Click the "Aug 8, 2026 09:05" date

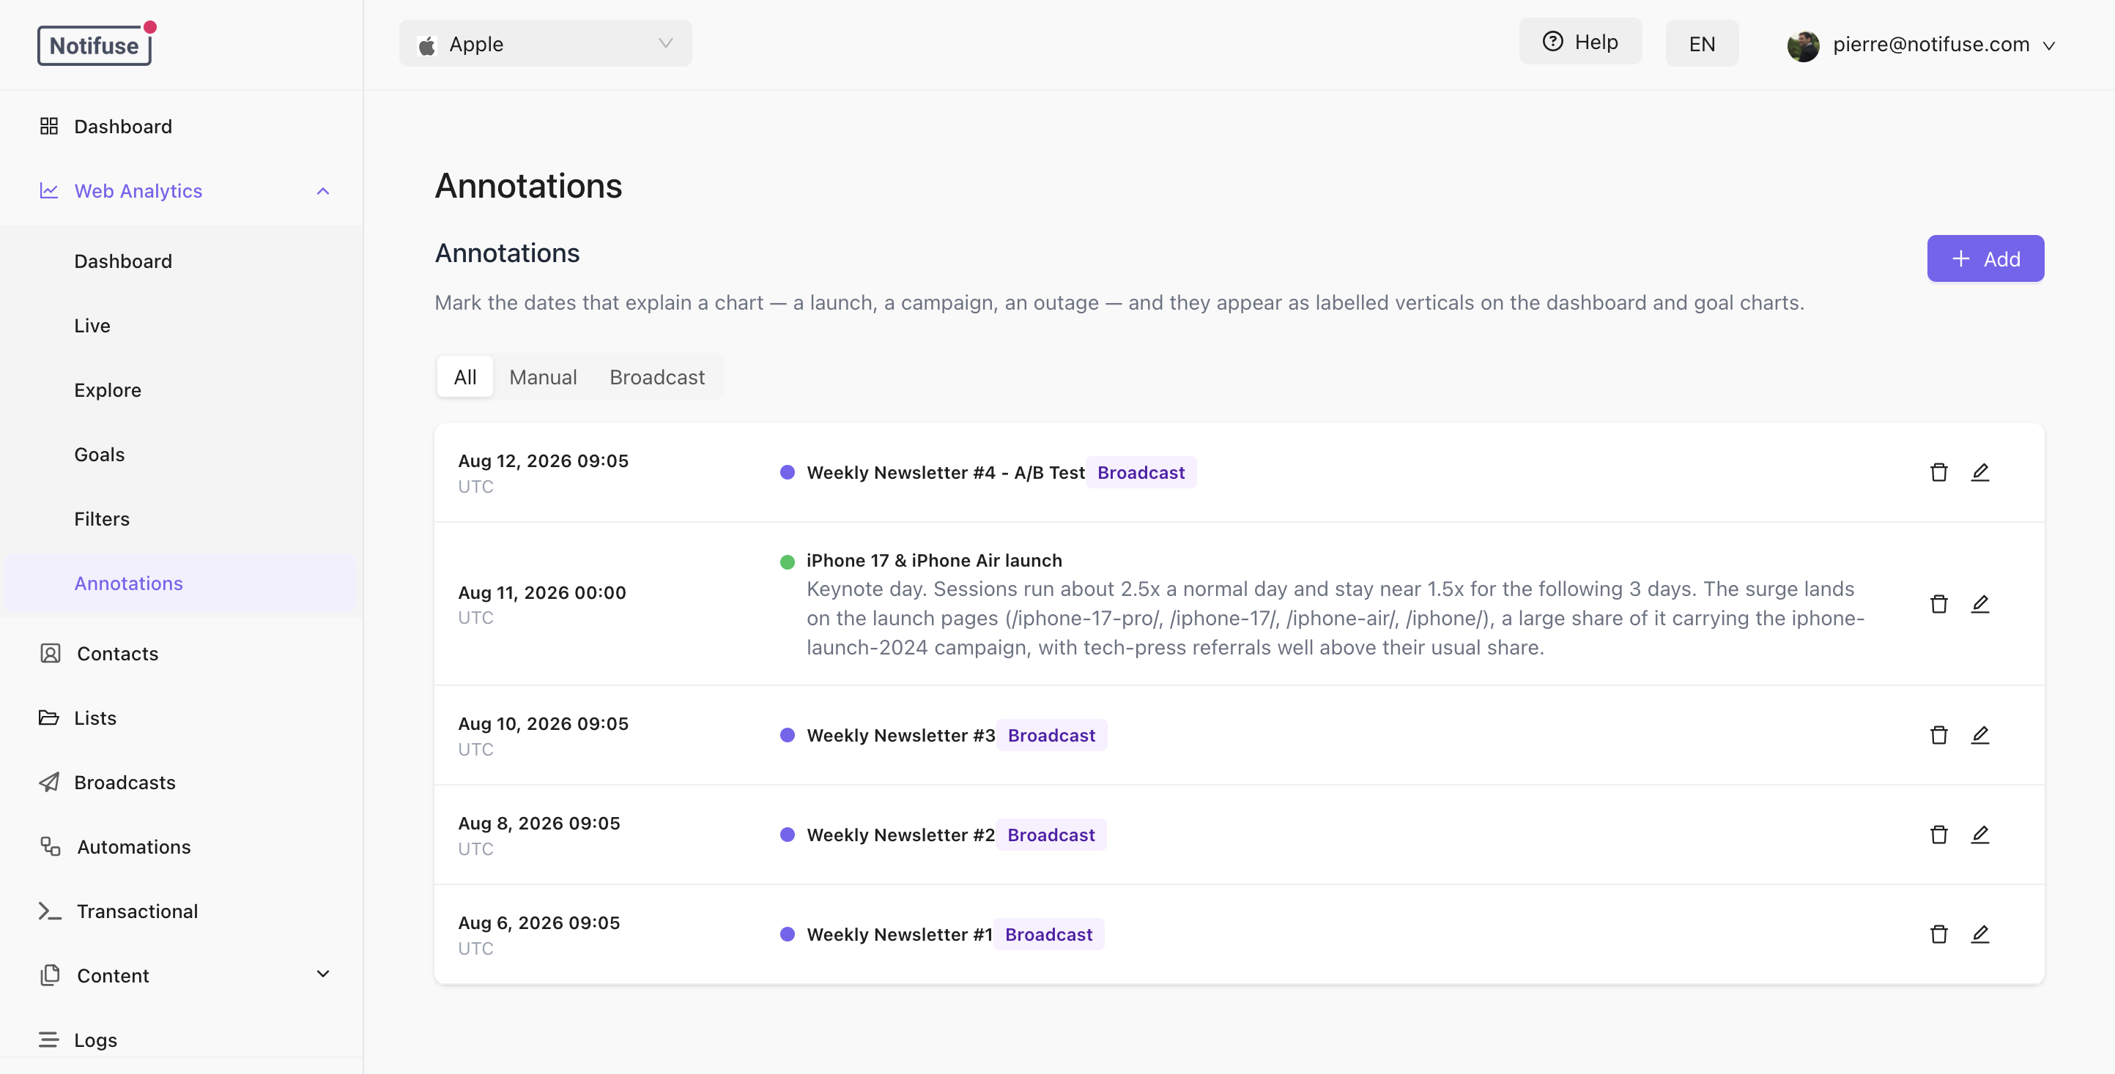pyautogui.click(x=538, y=823)
